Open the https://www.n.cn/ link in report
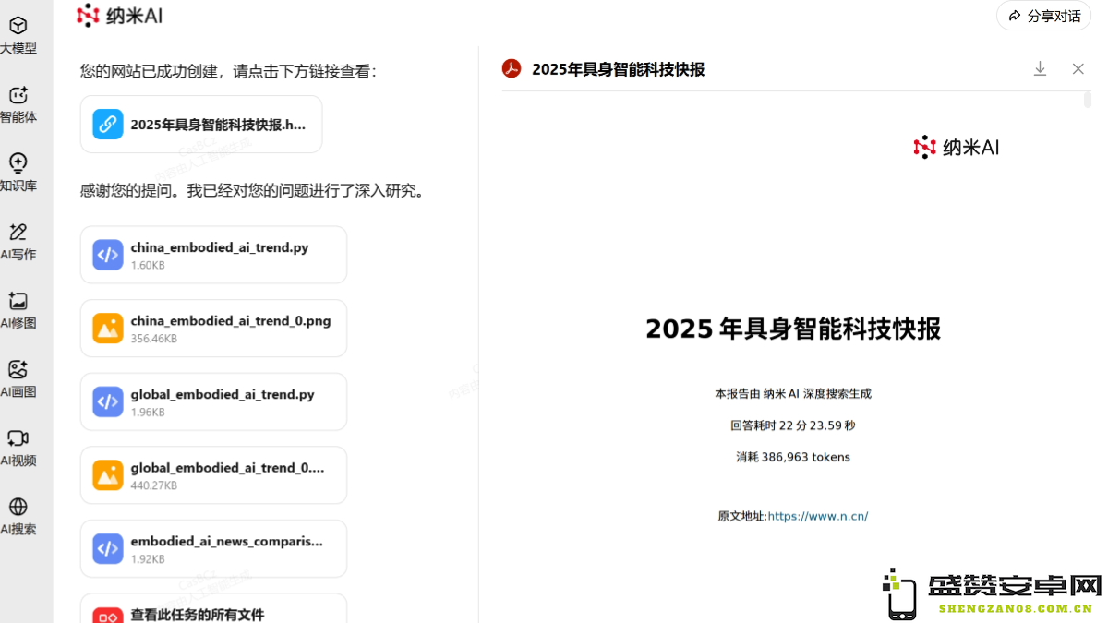Screen dimensions: 1108x623 click(818, 516)
